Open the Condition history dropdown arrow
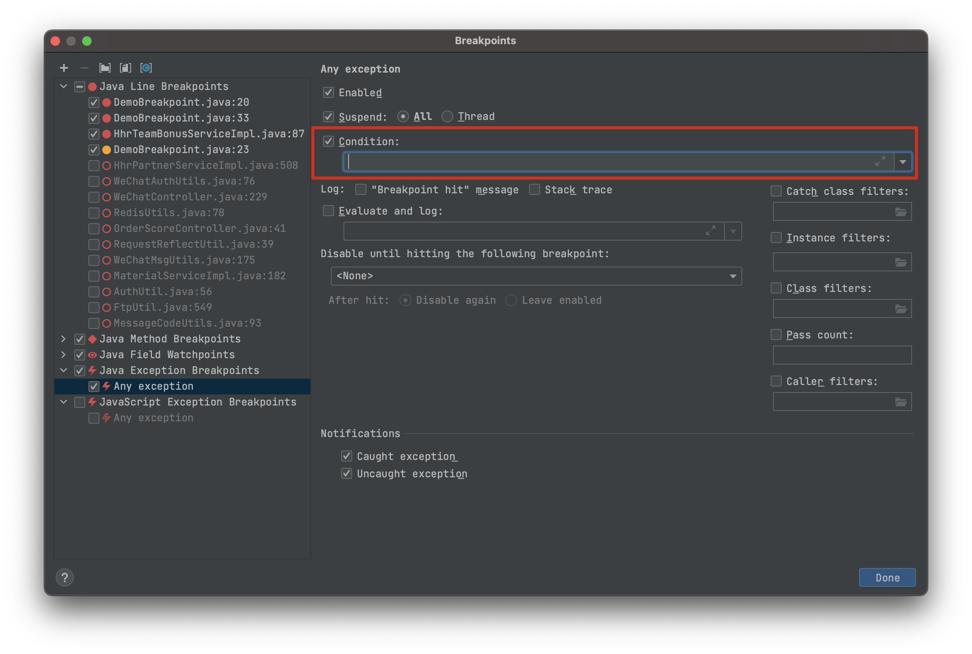This screenshot has width=972, height=654. tap(903, 162)
